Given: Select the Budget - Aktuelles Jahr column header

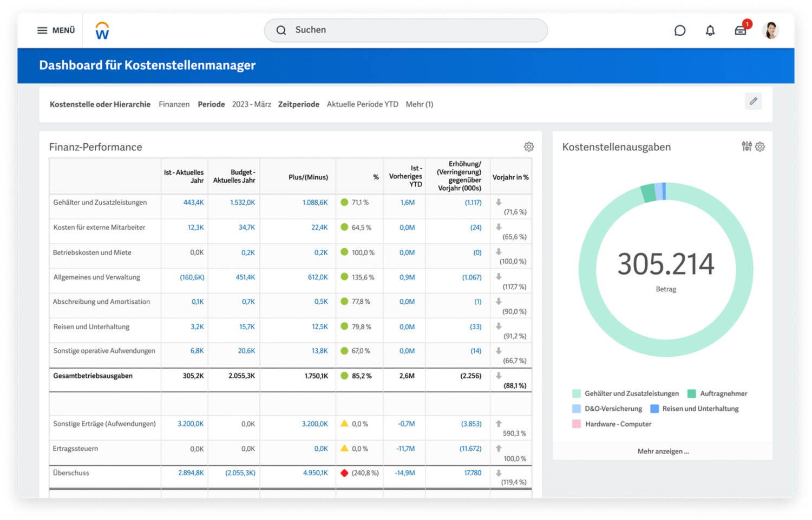Looking at the screenshot, I should pos(234,177).
